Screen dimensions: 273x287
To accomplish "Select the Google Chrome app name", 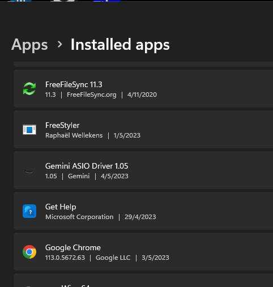I will pyautogui.click(x=73, y=248).
